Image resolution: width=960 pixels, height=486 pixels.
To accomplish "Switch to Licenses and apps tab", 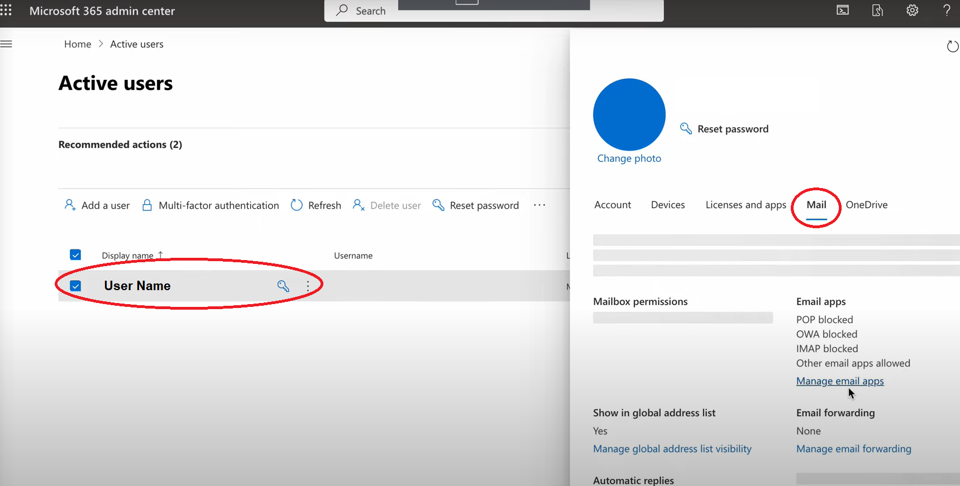I will [x=746, y=205].
